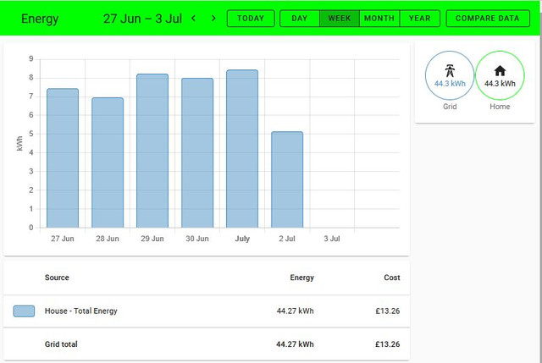Open Compare Data
This screenshot has width=542, height=363.
click(x=488, y=19)
